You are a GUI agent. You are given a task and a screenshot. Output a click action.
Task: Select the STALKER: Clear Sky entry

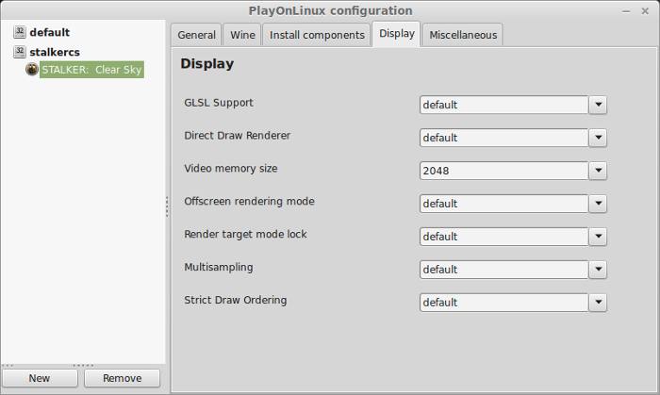click(91, 70)
